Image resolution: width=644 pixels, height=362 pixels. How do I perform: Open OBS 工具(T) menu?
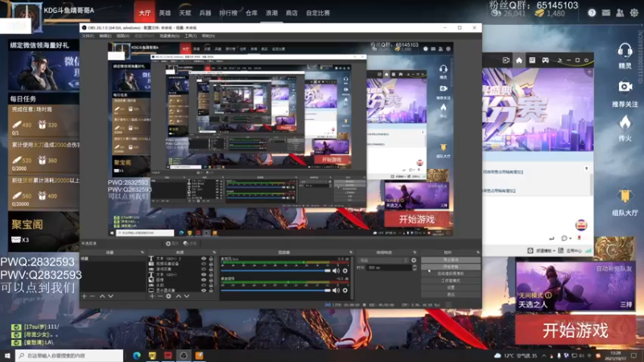[190, 36]
